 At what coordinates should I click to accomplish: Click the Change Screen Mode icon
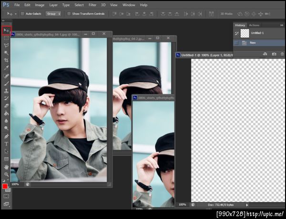coord(6,204)
